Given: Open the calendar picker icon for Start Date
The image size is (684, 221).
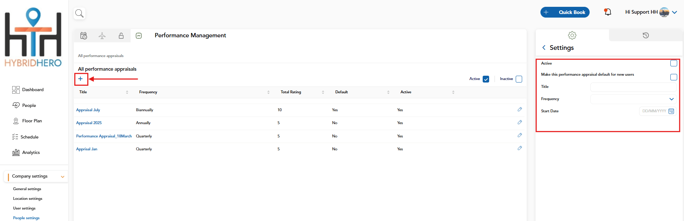Looking at the screenshot, I should tap(671, 111).
